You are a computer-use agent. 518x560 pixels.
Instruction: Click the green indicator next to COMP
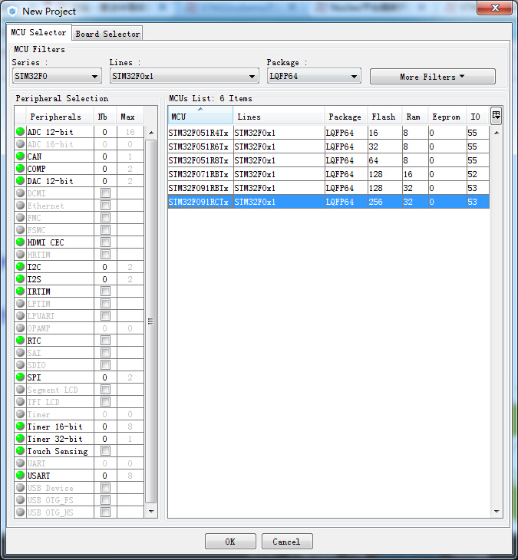pos(21,168)
